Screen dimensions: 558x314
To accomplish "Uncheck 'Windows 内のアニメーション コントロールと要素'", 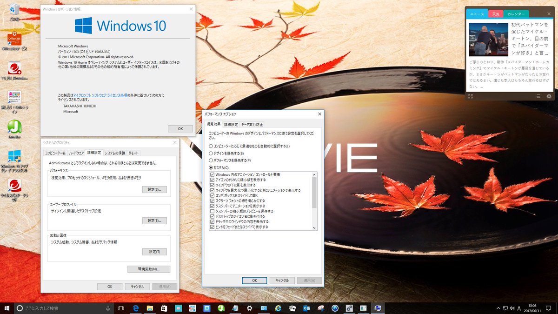I will (213, 174).
